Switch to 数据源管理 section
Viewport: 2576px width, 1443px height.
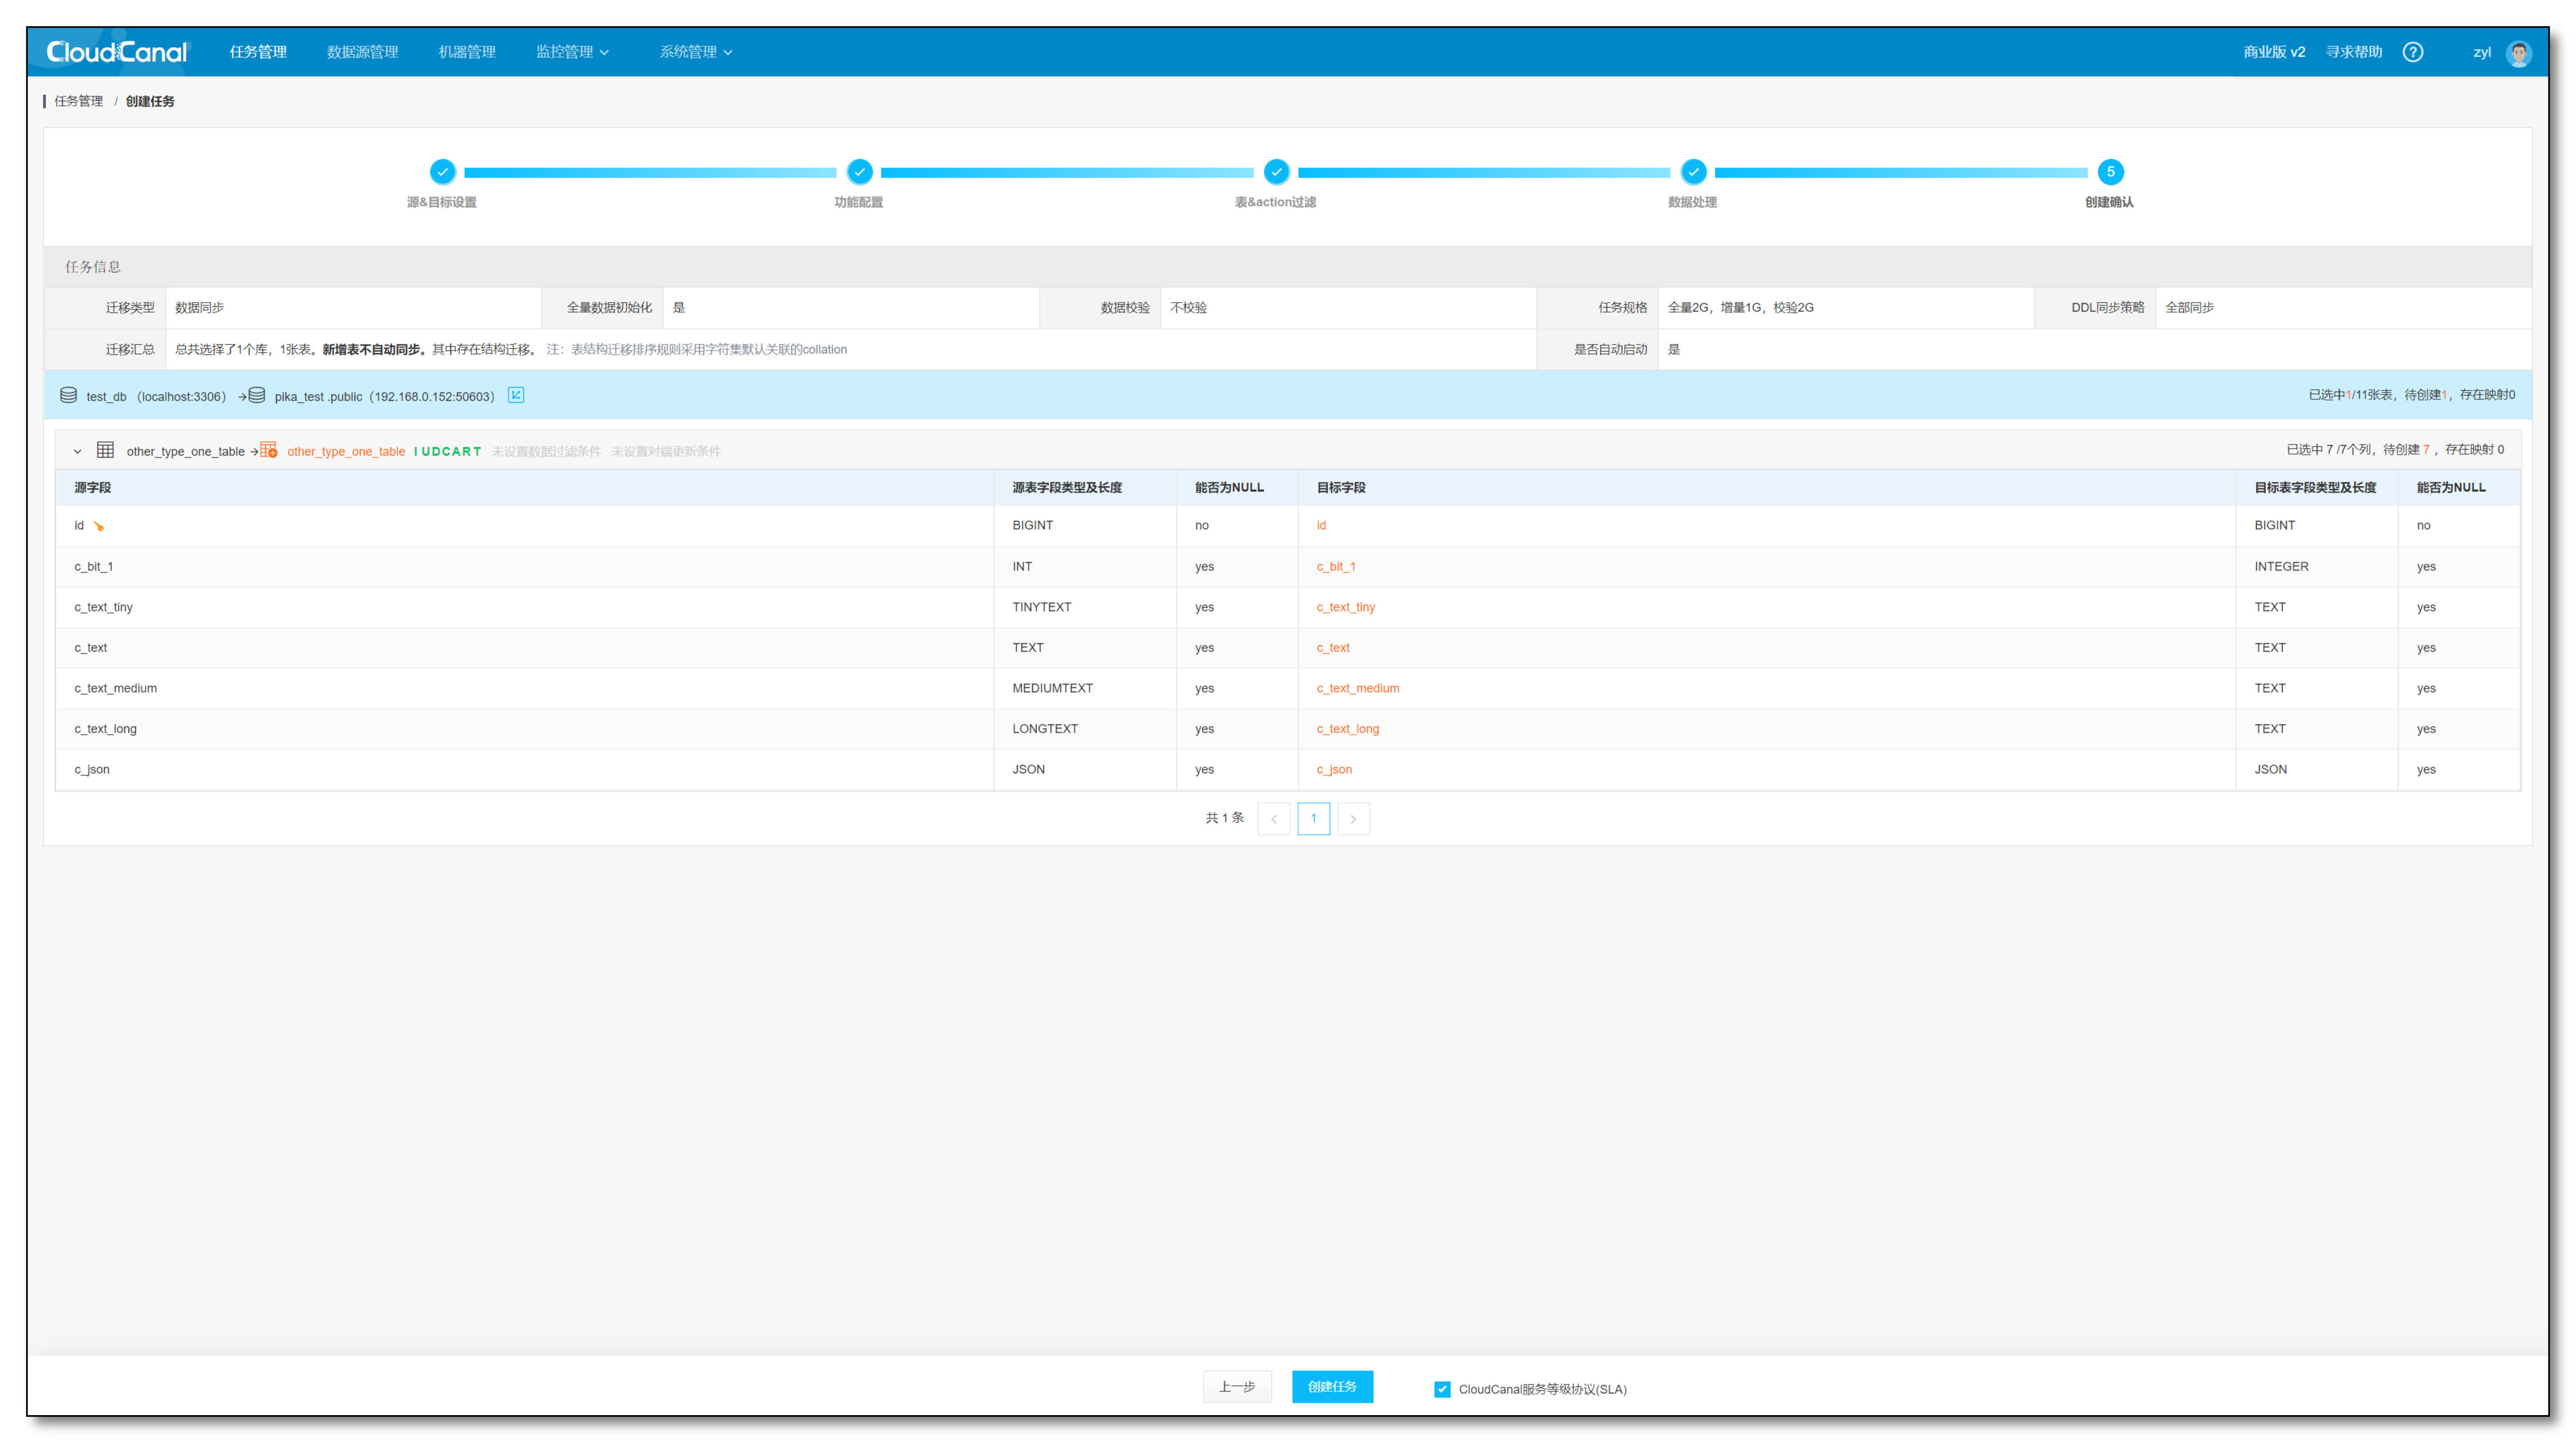point(362,51)
